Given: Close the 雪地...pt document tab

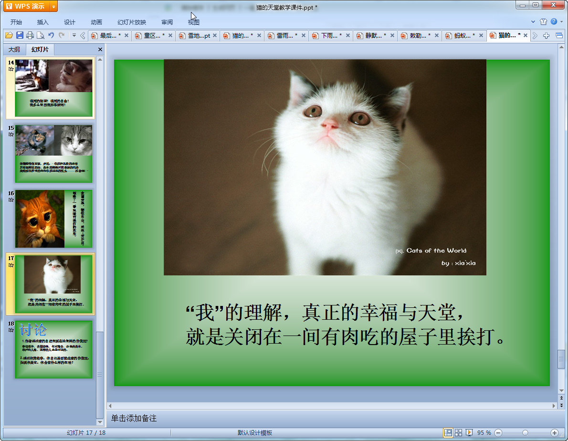Looking at the screenshot, I should point(215,35).
